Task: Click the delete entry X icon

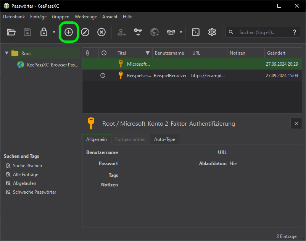Action: pos(101,32)
